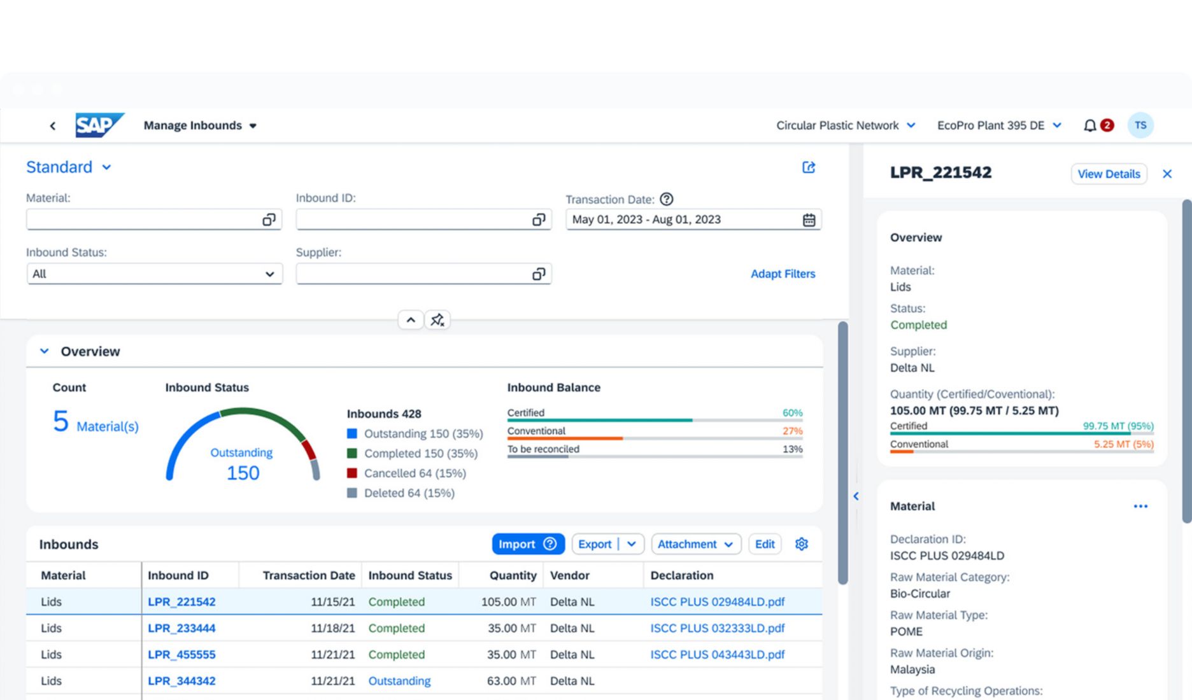Click the Transaction Date help icon

click(666, 199)
